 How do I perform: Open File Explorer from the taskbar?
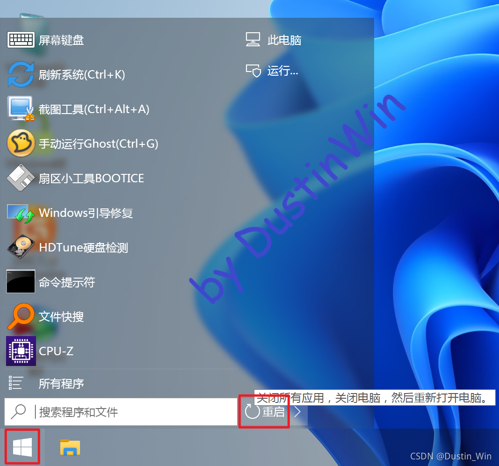(x=70, y=447)
